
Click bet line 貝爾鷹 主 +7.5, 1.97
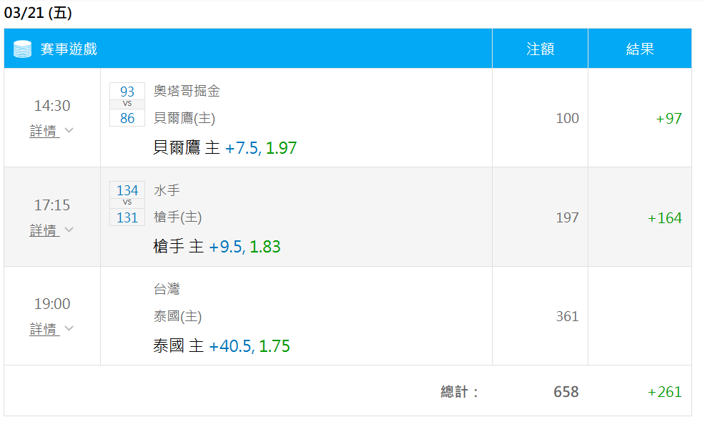click(x=225, y=147)
